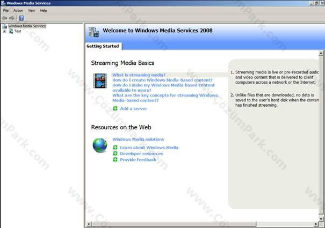Screen dimensions: 325x228
Task: Open 'How do I create Windows Media-based content?' link
Action: coord(162,80)
